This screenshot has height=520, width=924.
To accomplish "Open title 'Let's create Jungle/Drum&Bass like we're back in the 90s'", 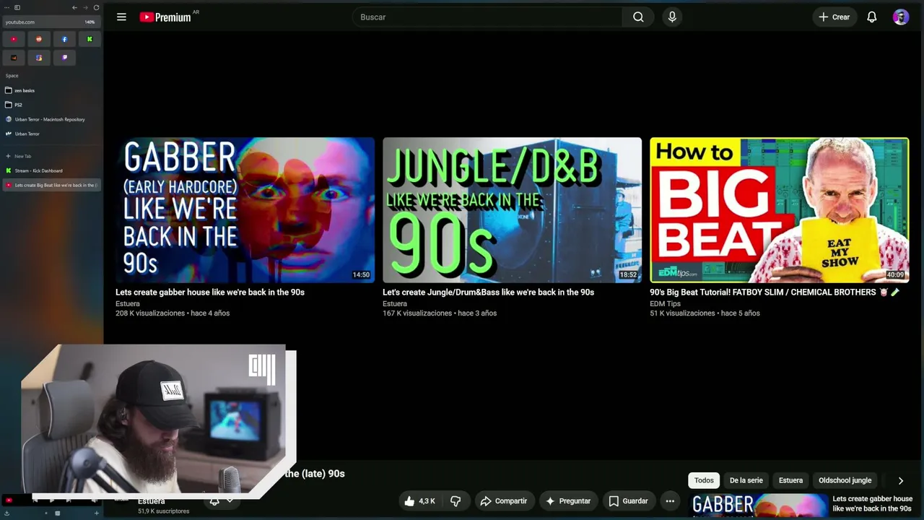I will pyautogui.click(x=488, y=292).
